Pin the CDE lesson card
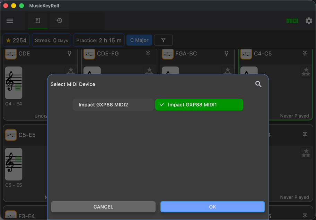 coord(69,53)
